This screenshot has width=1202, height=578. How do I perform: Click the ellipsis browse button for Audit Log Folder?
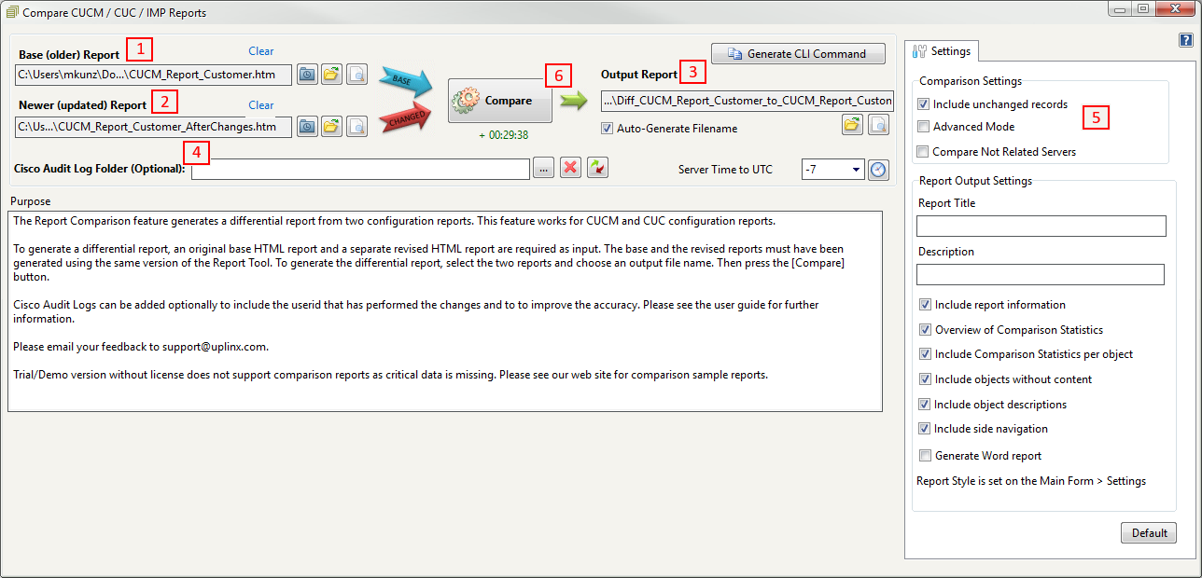(544, 168)
